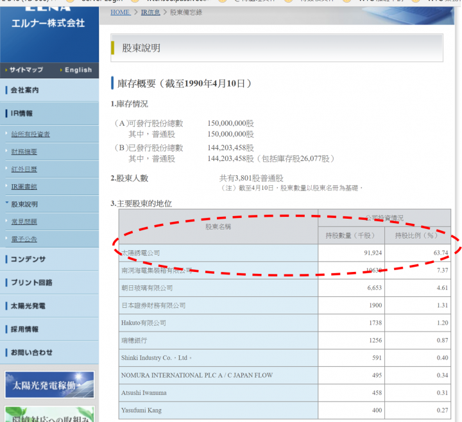Image resolution: width=462 pixels, height=422 pixels.
Task: Click the 持股比例（%） column header
Action: click(x=416, y=235)
